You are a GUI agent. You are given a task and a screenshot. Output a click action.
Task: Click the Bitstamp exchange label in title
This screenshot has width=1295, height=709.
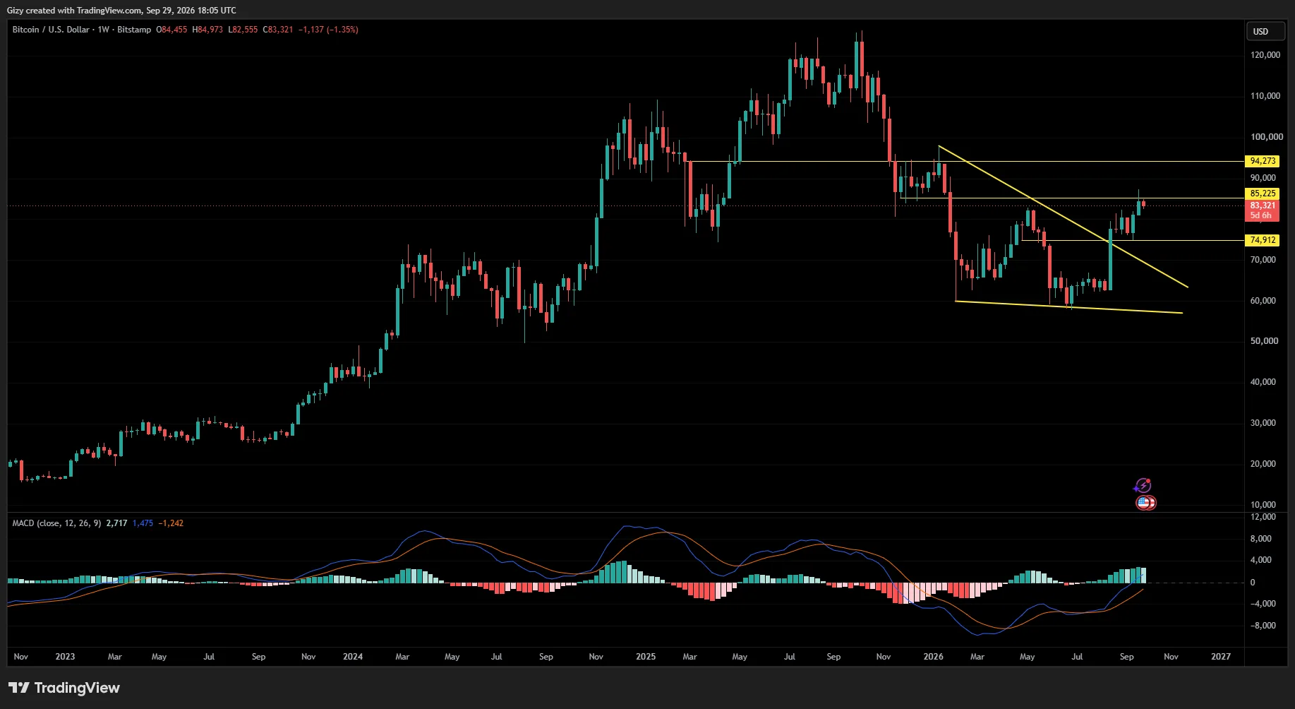pos(134,30)
